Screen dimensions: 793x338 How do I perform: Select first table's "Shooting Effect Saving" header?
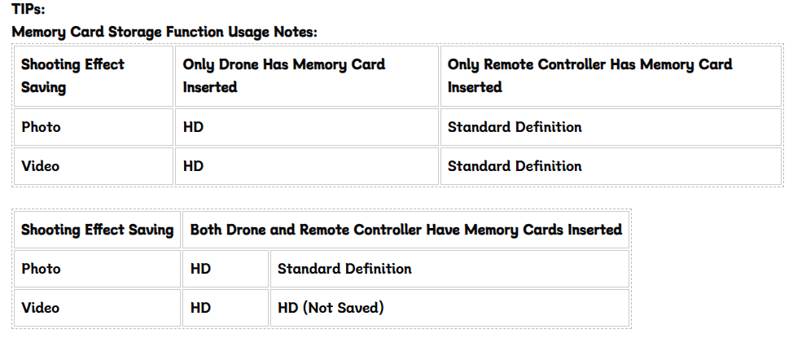72,75
